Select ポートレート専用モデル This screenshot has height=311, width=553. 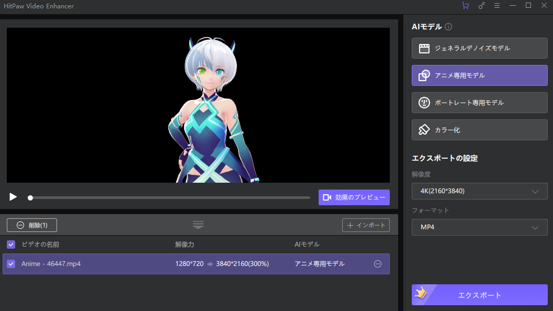(x=479, y=103)
